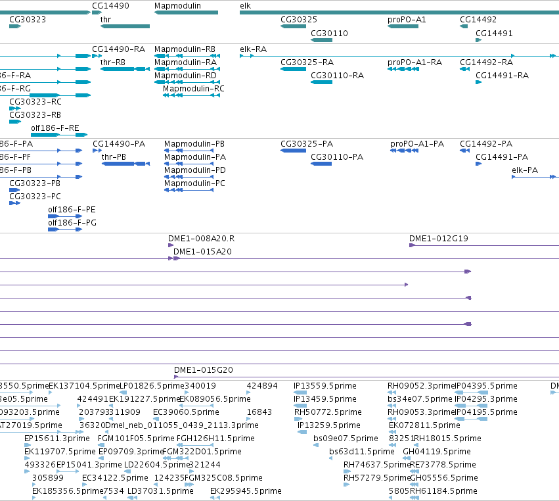Open the CG30325-PA protein label
559x501 pixels.
click(x=307, y=144)
